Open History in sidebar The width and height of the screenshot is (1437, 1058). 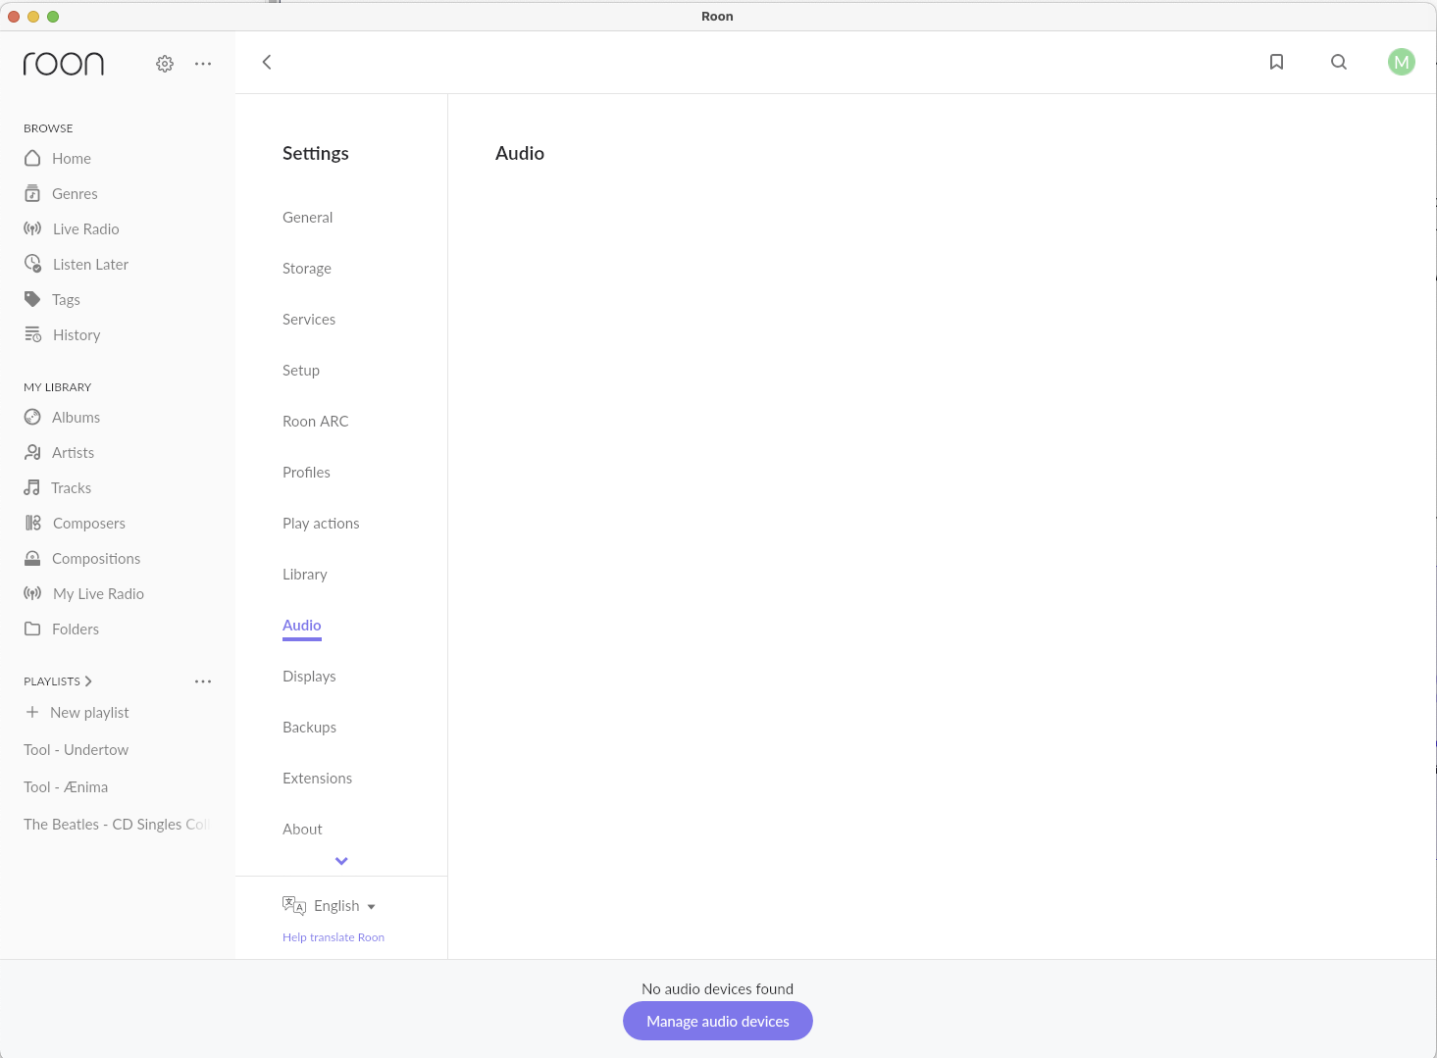pos(77,335)
